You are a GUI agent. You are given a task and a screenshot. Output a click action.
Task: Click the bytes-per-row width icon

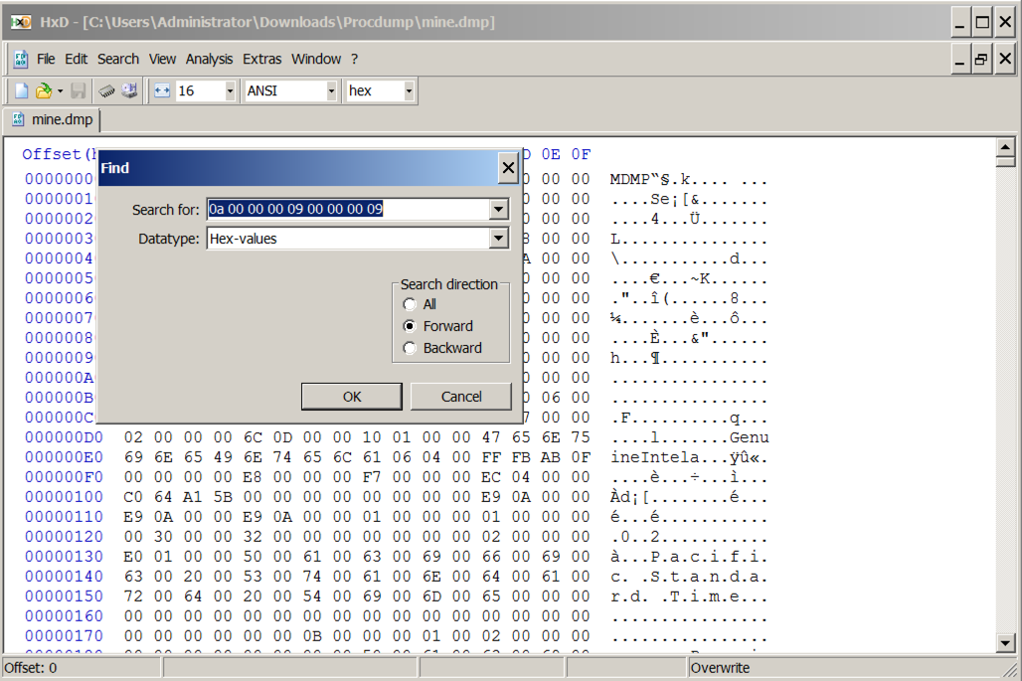tap(162, 90)
